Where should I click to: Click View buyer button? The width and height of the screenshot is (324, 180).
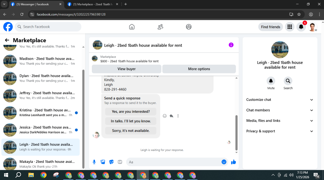[126, 69]
